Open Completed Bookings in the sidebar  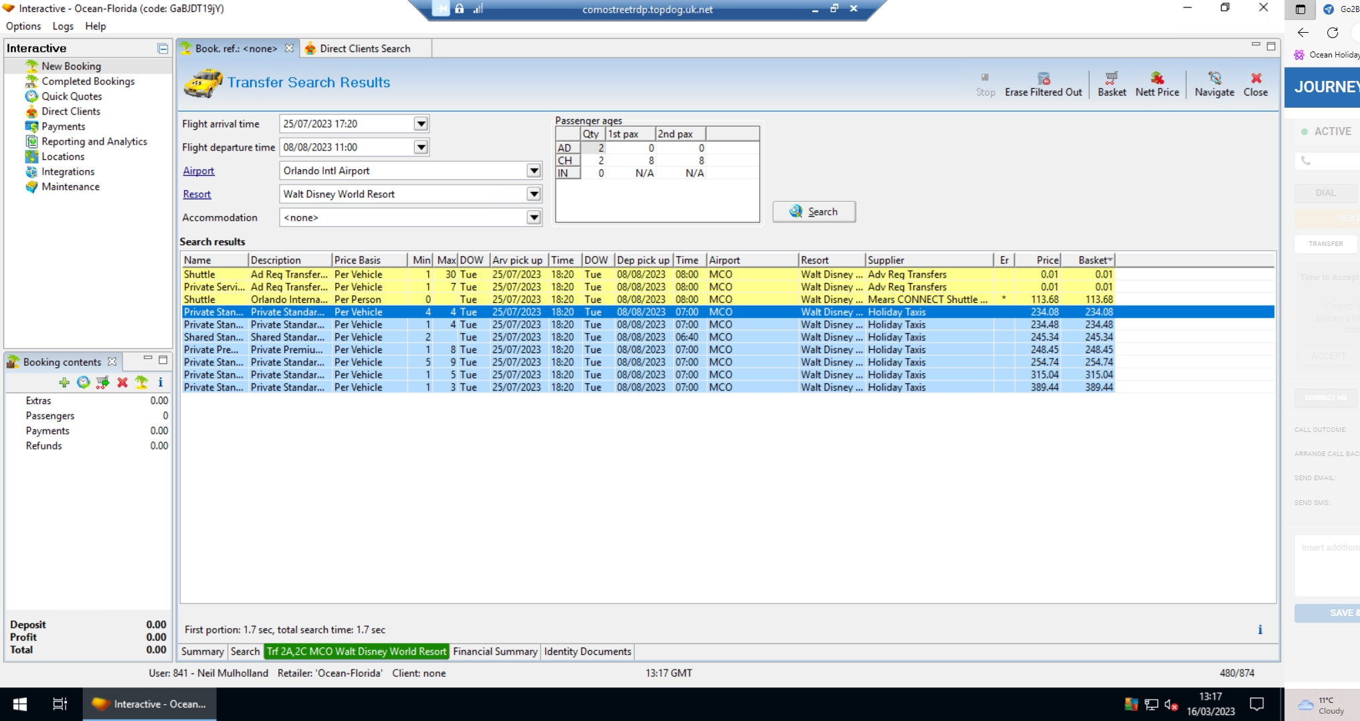[x=88, y=81]
